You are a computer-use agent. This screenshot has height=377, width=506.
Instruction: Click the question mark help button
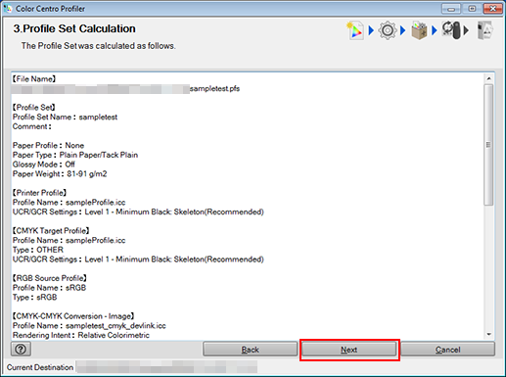tap(21, 349)
